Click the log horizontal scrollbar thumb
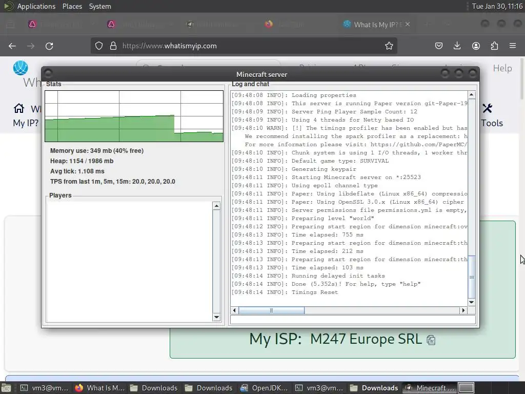525x394 pixels. [x=271, y=310]
